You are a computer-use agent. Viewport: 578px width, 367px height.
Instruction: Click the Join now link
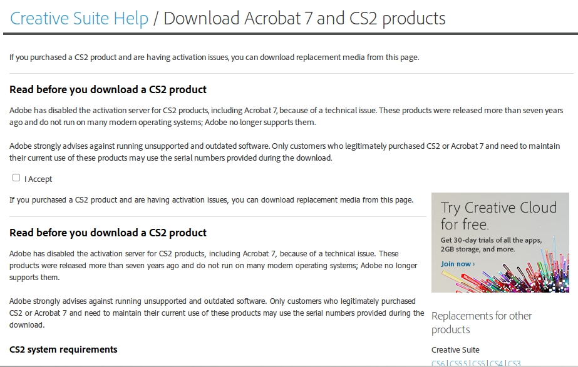click(x=458, y=264)
